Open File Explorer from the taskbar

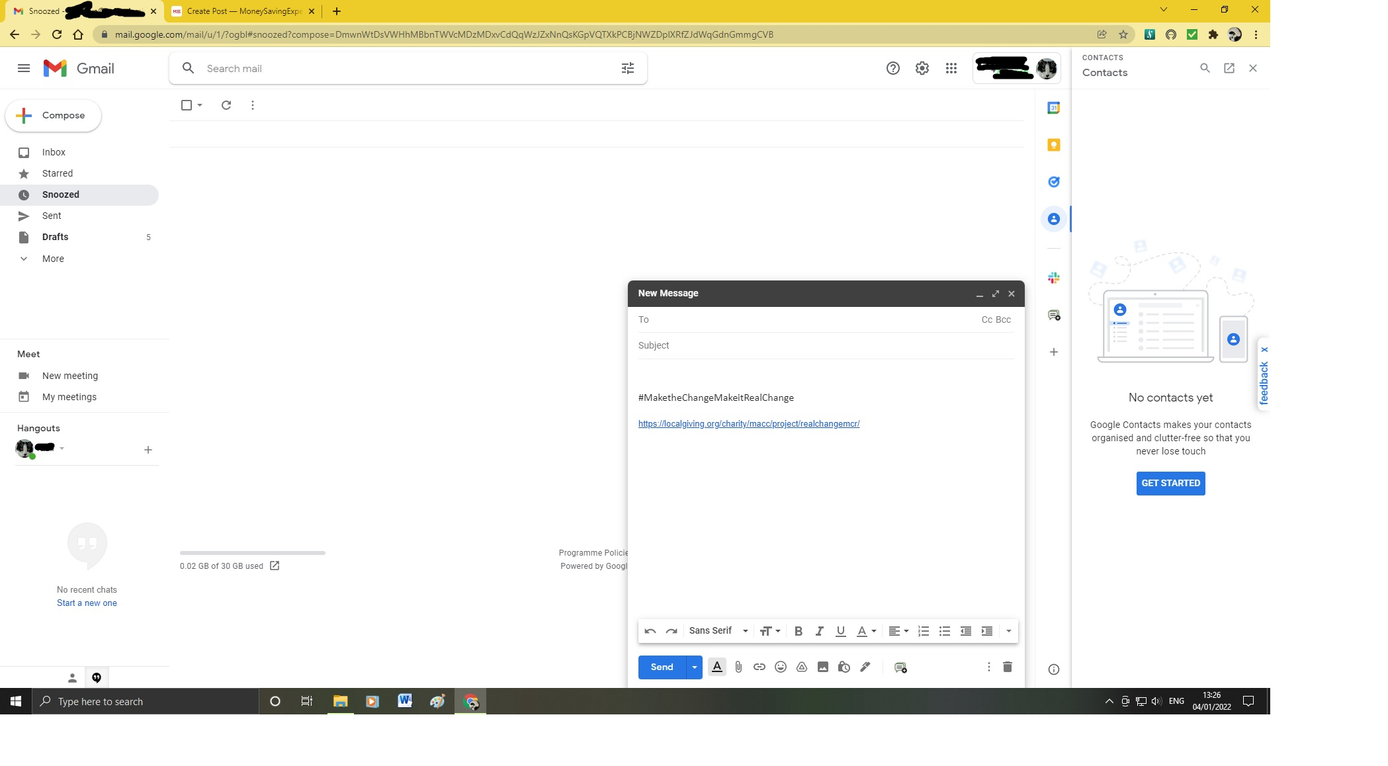coord(340,701)
